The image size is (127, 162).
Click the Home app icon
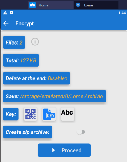tap(32, 5)
